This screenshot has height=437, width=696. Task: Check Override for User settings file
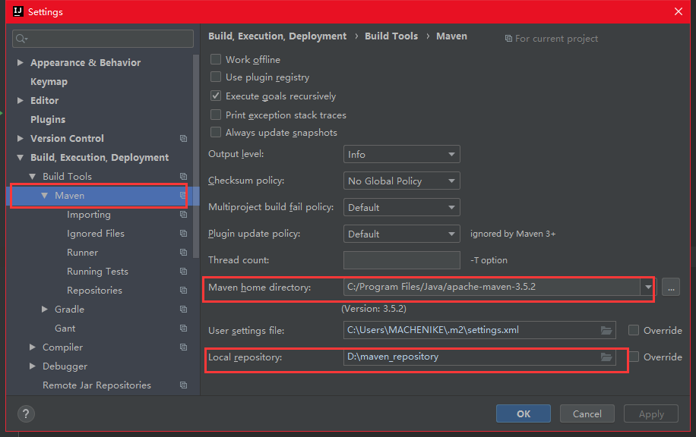coord(634,330)
